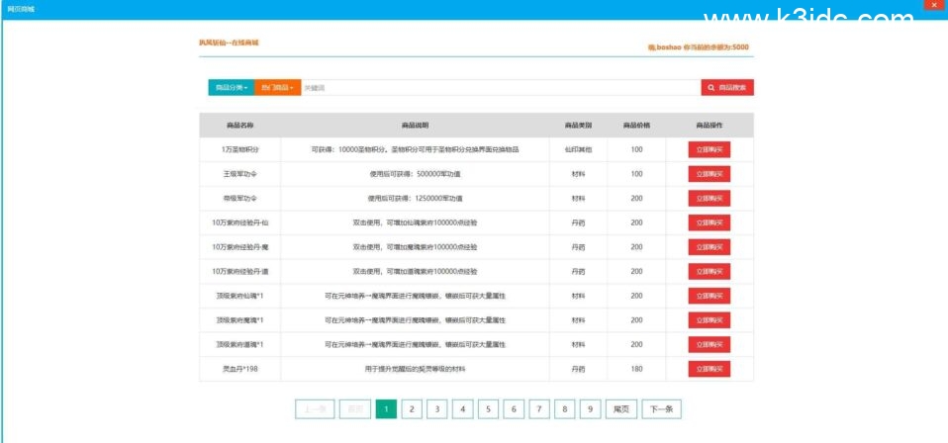Buy the 王级军功令 item

pyautogui.click(x=710, y=174)
